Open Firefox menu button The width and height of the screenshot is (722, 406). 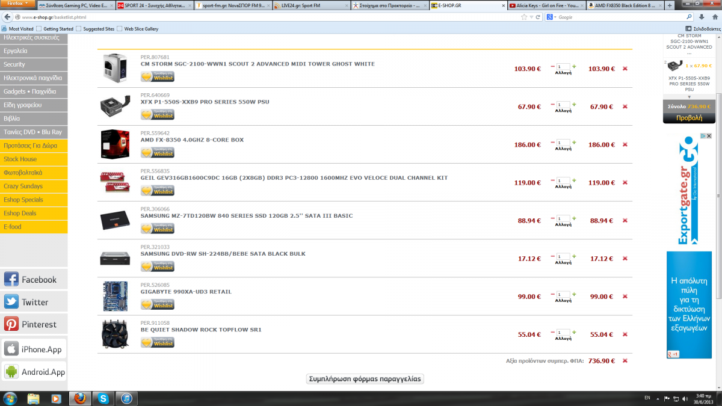tap(17, 4)
